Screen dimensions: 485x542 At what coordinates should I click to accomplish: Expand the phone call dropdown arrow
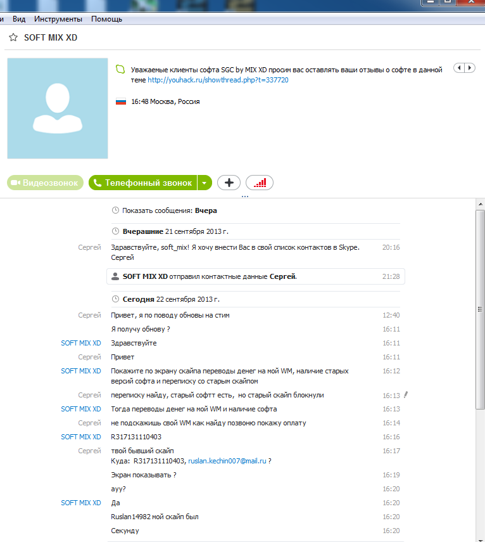(205, 183)
